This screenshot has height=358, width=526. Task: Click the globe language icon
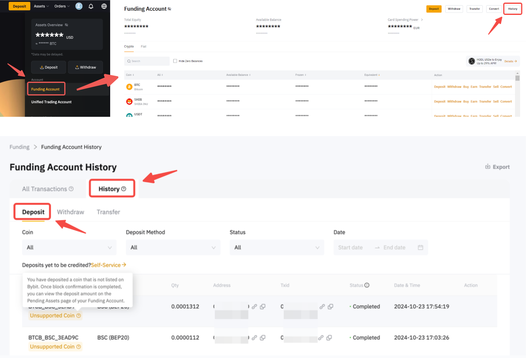pos(104,6)
